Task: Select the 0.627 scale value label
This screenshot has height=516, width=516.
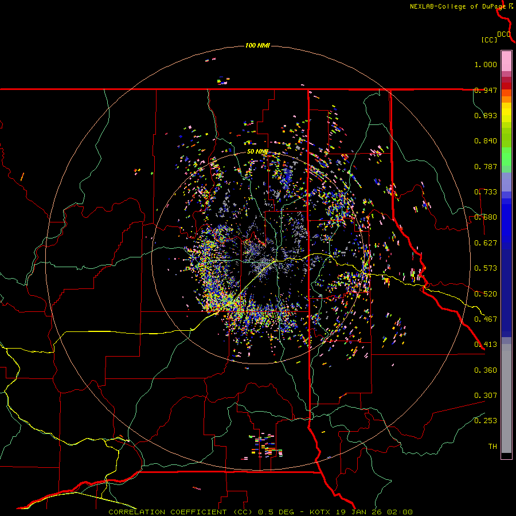Action: pyautogui.click(x=486, y=243)
